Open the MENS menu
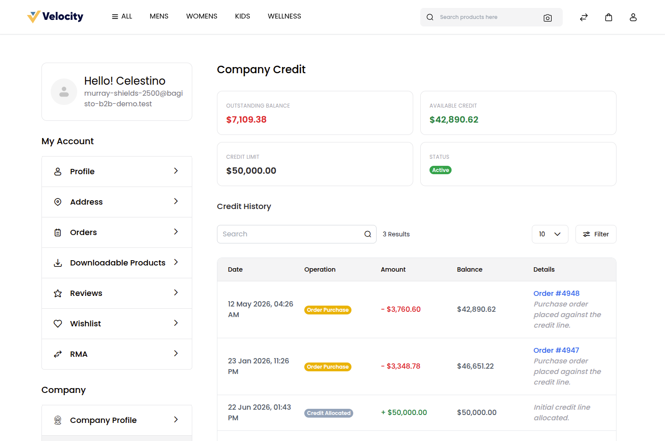Screen dimensions: 665x441 click(x=159, y=16)
